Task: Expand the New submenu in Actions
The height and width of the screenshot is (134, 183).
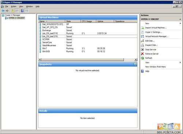Action: tap(180, 23)
